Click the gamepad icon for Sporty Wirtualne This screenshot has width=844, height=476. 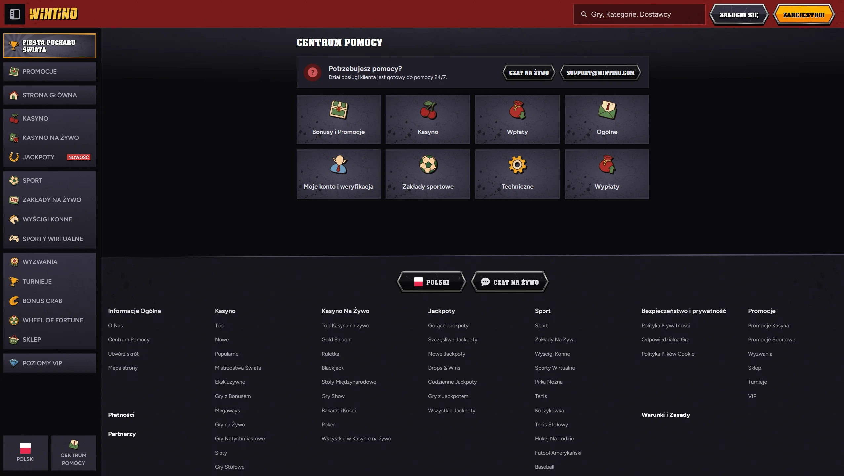point(14,238)
